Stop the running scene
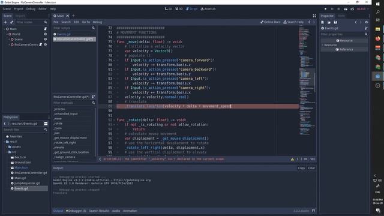 point(338,9)
